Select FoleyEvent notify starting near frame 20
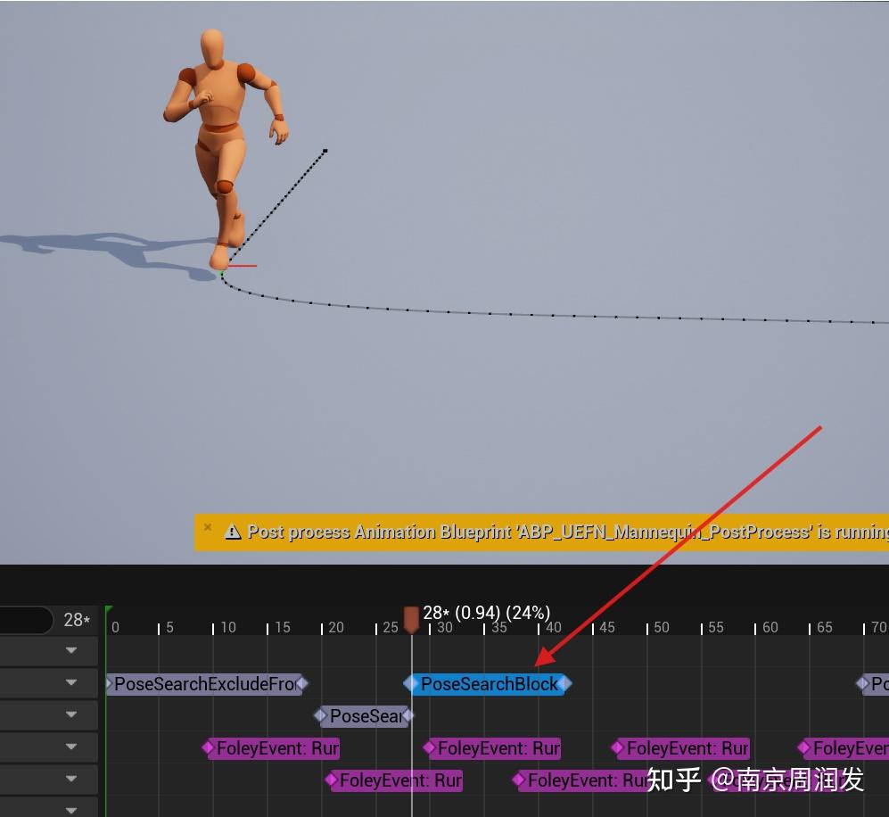Viewport: 889px width, 817px height. tap(396, 780)
